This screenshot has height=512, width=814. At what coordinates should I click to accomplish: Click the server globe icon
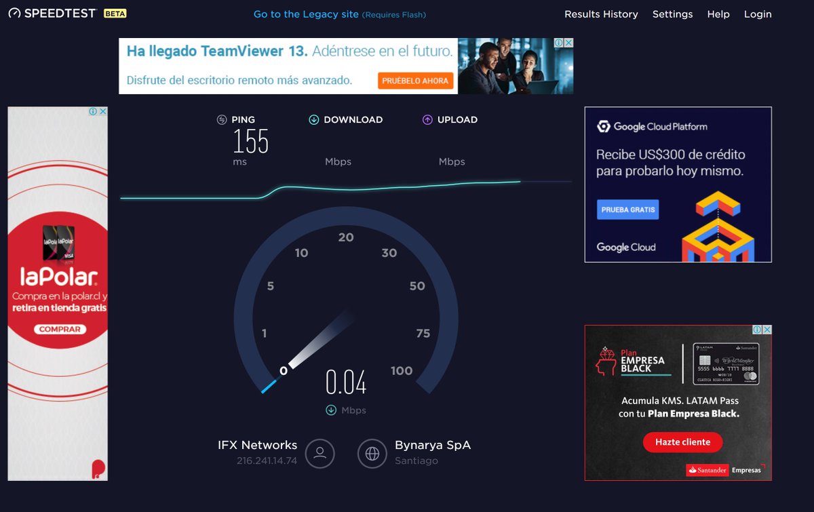(372, 454)
